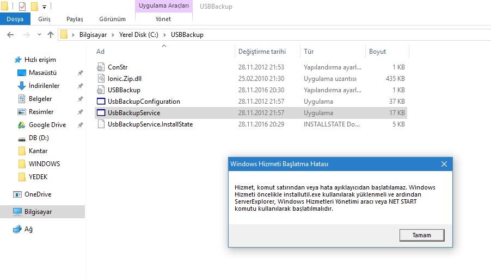491x278 pixels.
Task: Click the pin icon next to Belgeler
Action: [x=80, y=99]
